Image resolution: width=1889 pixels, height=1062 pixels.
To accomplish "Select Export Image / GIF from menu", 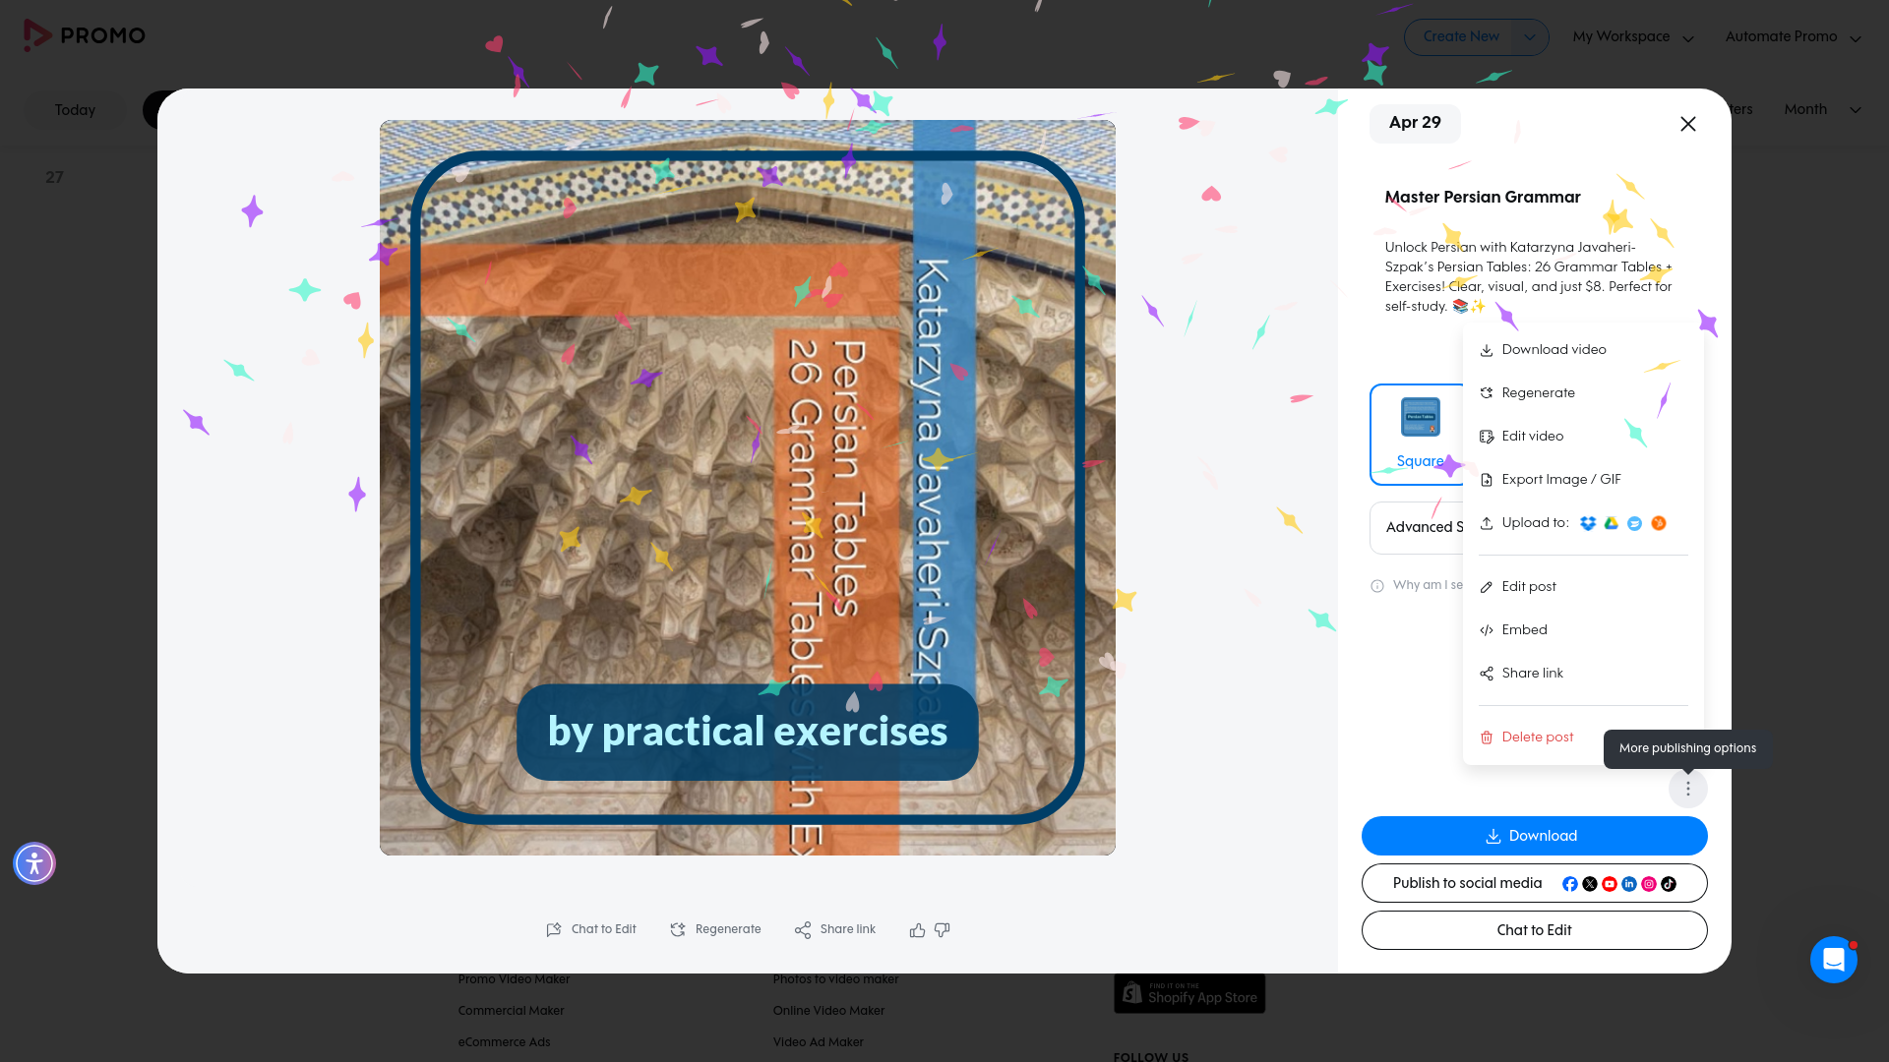I will (x=1561, y=479).
